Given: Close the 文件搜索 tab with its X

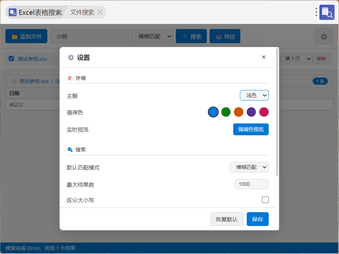Looking at the screenshot, I should click(100, 12).
